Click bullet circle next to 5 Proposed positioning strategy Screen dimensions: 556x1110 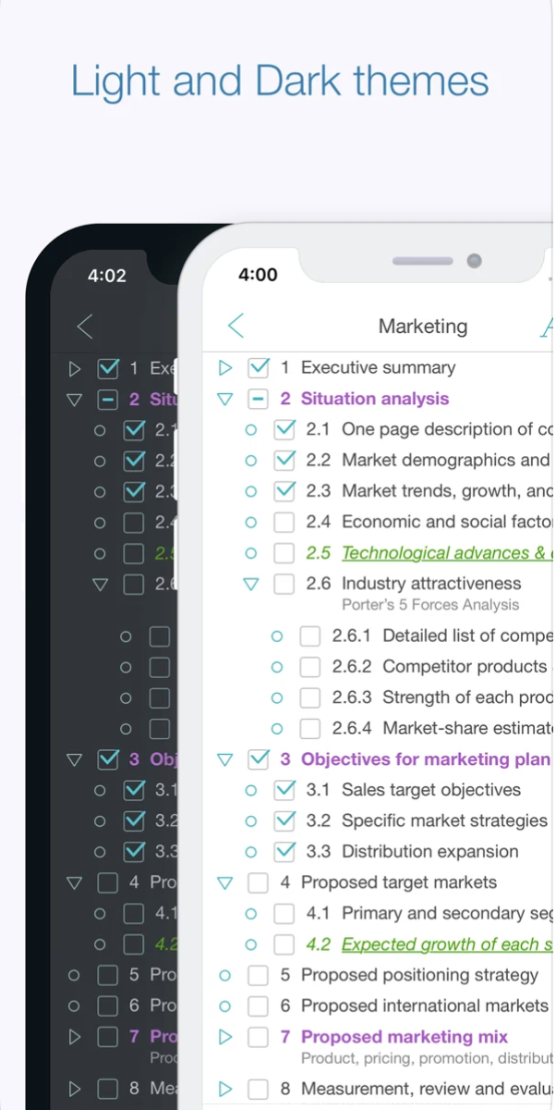pyautogui.click(x=224, y=975)
